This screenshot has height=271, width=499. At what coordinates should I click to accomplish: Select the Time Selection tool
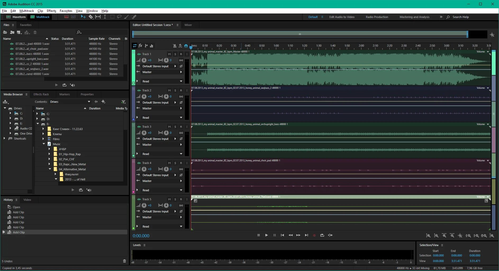coord(105,17)
